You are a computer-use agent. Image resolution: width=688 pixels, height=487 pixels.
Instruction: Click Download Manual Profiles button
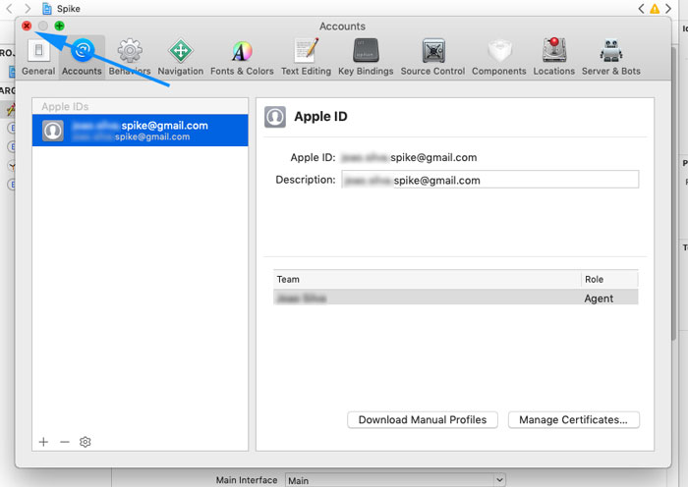(422, 420)
